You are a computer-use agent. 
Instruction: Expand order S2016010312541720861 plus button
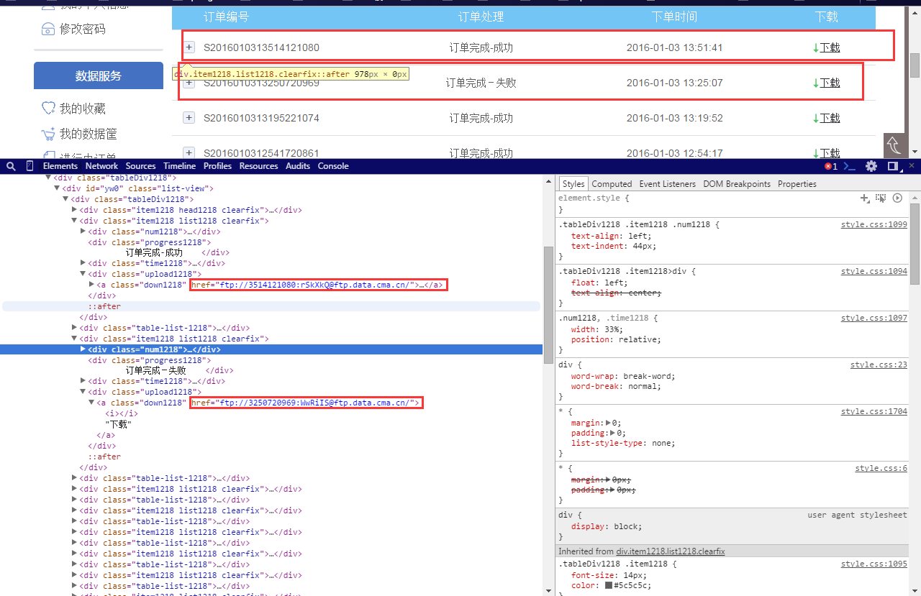189,152
